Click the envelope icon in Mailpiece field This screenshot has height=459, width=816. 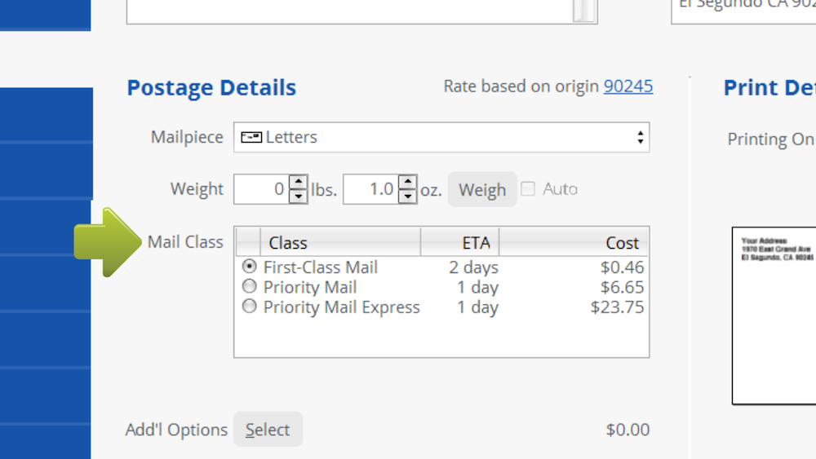click(x=251, y=137)
